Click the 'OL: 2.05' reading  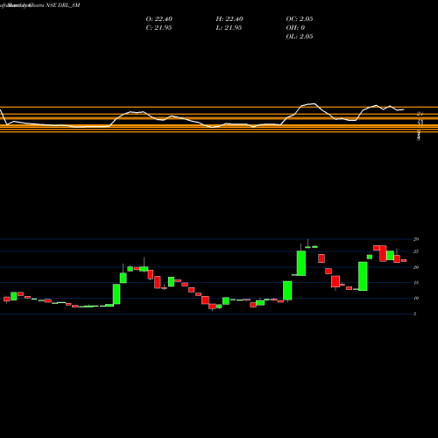(300, 37)
